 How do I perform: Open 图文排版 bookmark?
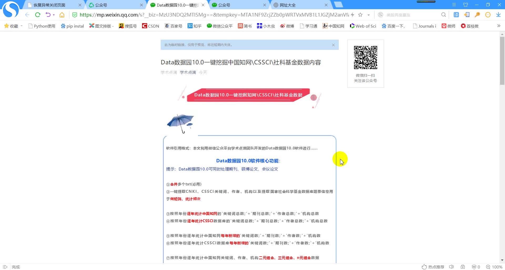(x=101, y=26)
